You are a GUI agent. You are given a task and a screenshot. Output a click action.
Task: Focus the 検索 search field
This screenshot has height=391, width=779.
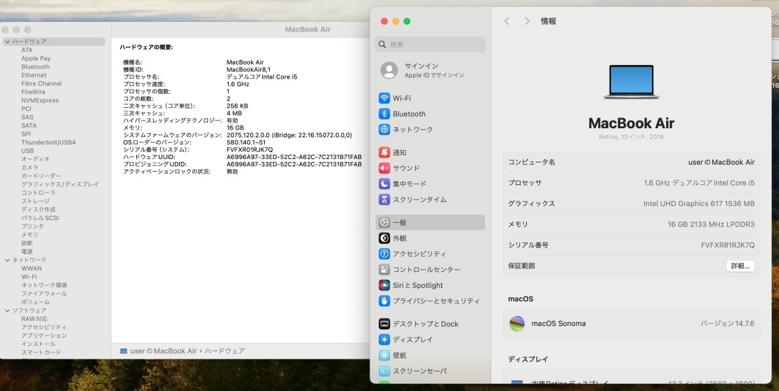click(430, 44)
